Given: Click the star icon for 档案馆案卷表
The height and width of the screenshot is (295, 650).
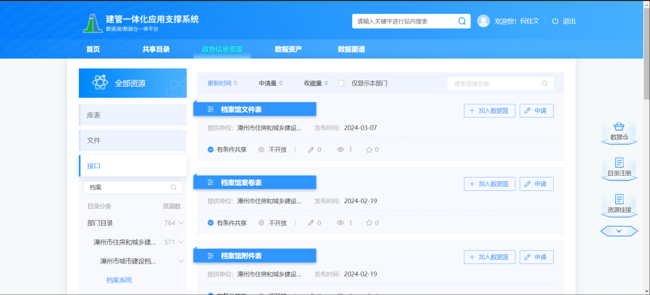Looking at the screenshot, I should (x=369, y=223).
